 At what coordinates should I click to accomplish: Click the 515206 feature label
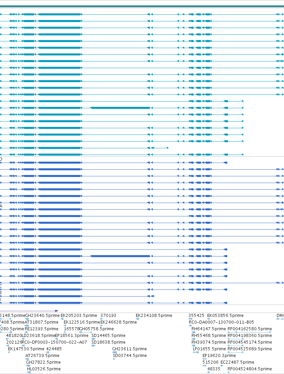210,362
